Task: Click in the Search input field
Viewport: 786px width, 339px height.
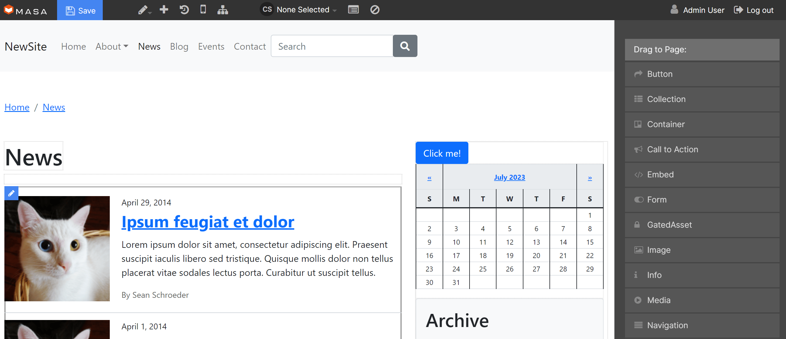Action: (332, 46)
